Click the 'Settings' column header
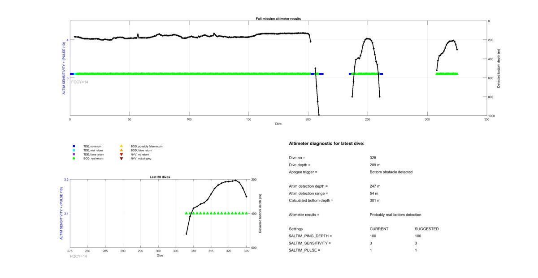Viewport: 538px width, 278px height. (x=296, y=229)
